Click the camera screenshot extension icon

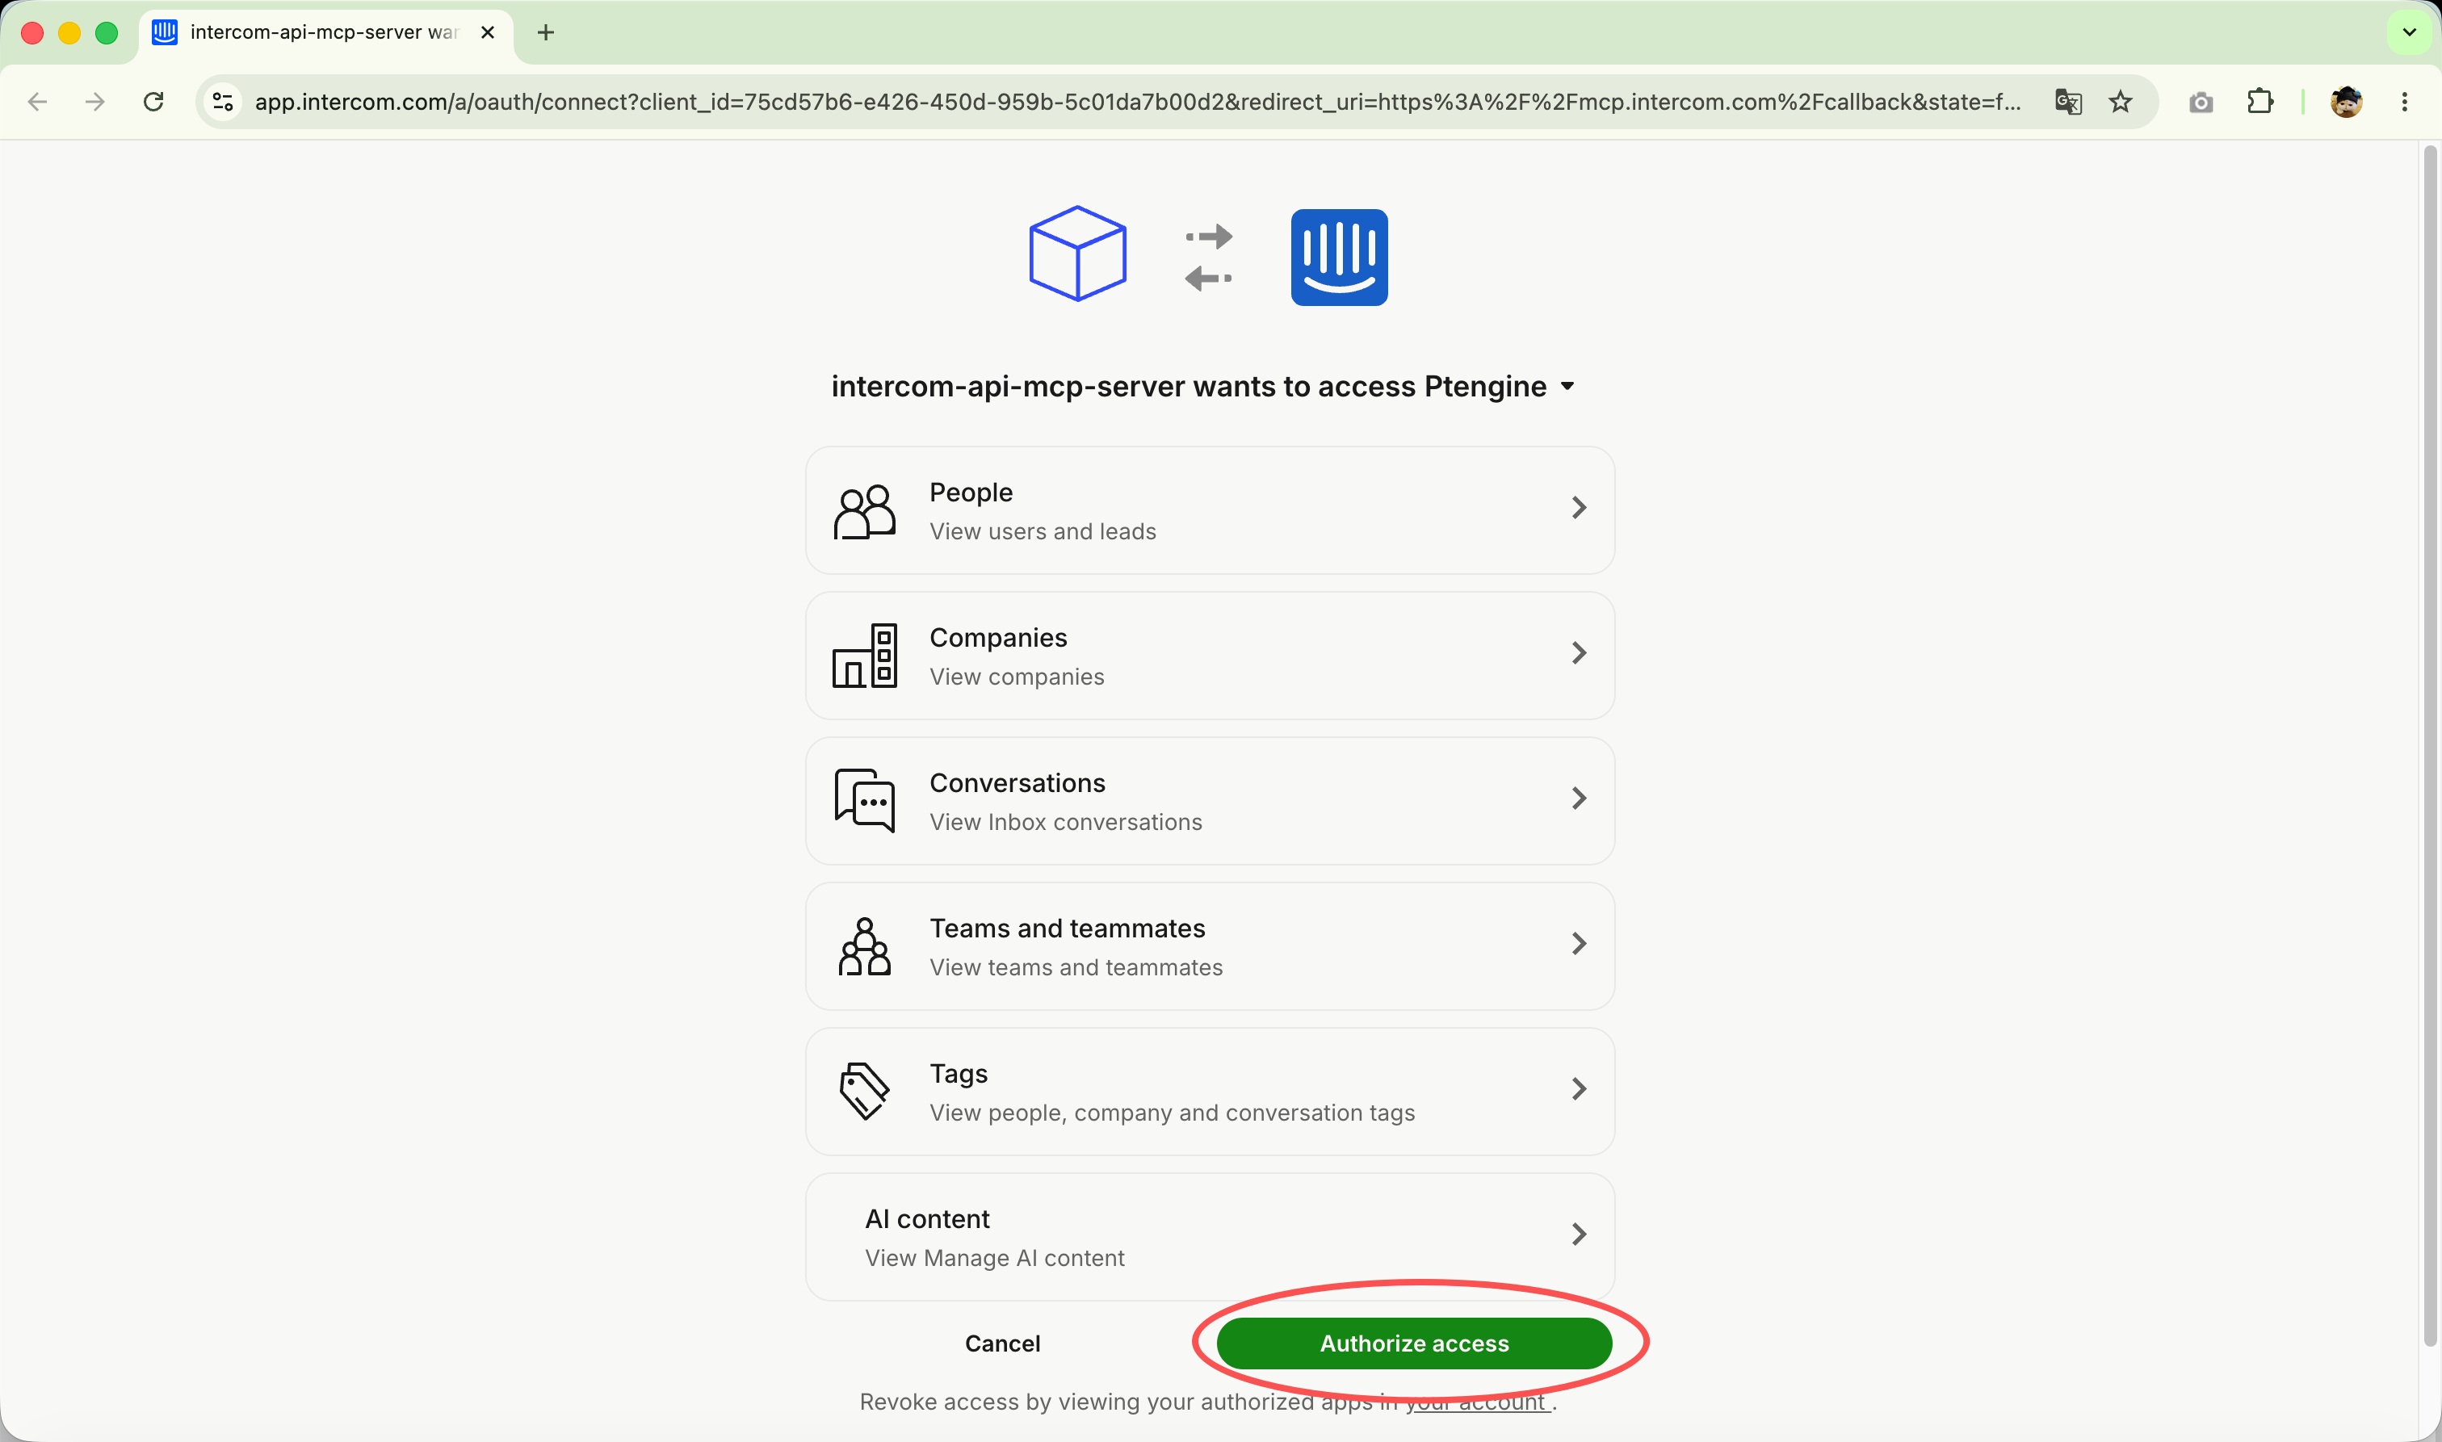2201,102
